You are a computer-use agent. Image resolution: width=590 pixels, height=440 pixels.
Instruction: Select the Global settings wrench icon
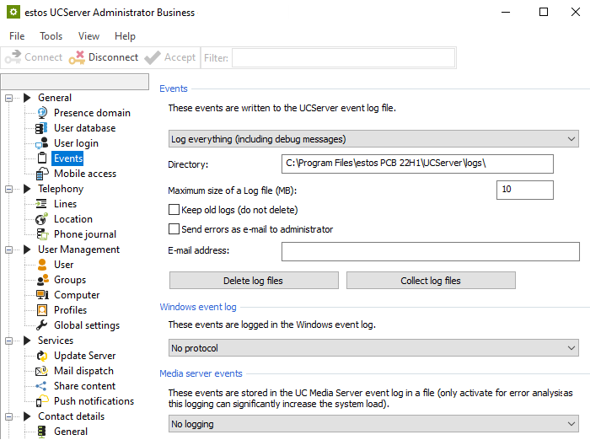[41, 325]
